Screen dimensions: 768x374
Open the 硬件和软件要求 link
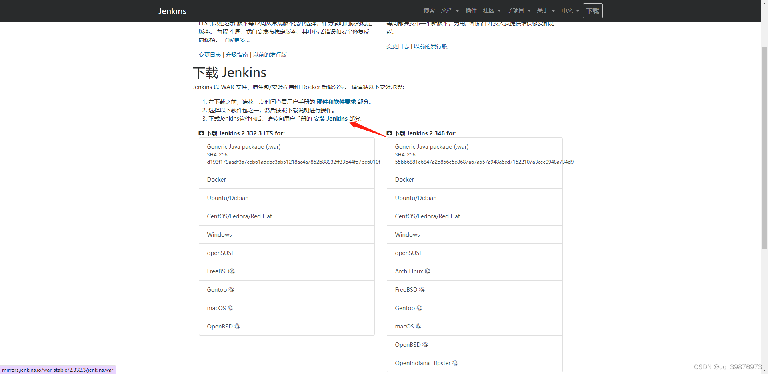click(336, 102)
